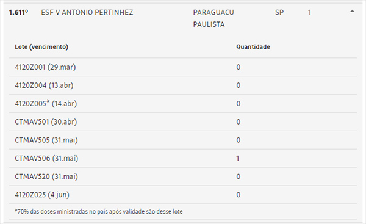Collapse the ESF V ANTONIO PERTINHEZ row arrow
Image resolution: width=366 pixels, height=224 pixels.
coord(352,11)
